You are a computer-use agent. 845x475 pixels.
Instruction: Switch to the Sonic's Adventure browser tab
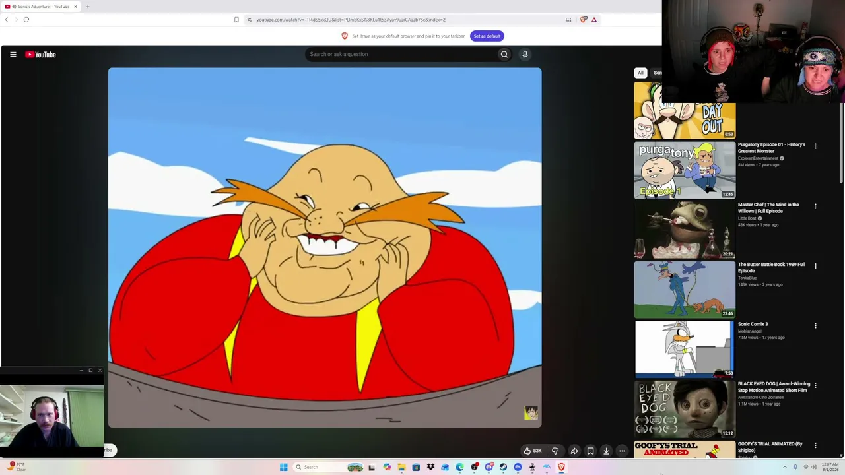(x=41, y=7)
